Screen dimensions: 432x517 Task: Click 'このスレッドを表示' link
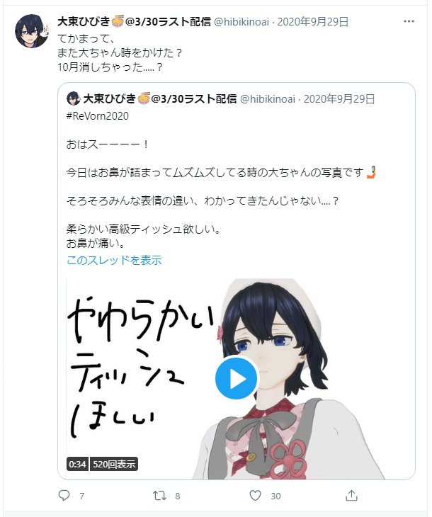click(114, 260)
